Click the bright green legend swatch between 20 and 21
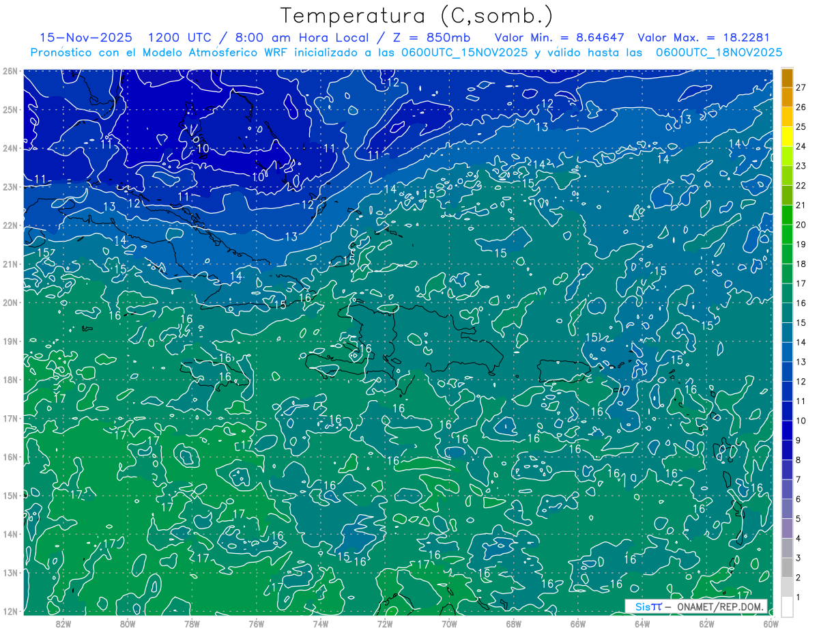 tap(788, 214)
